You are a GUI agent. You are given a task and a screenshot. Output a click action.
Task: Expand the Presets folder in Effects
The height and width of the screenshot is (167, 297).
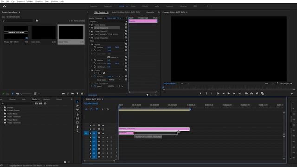pos(2,107)
